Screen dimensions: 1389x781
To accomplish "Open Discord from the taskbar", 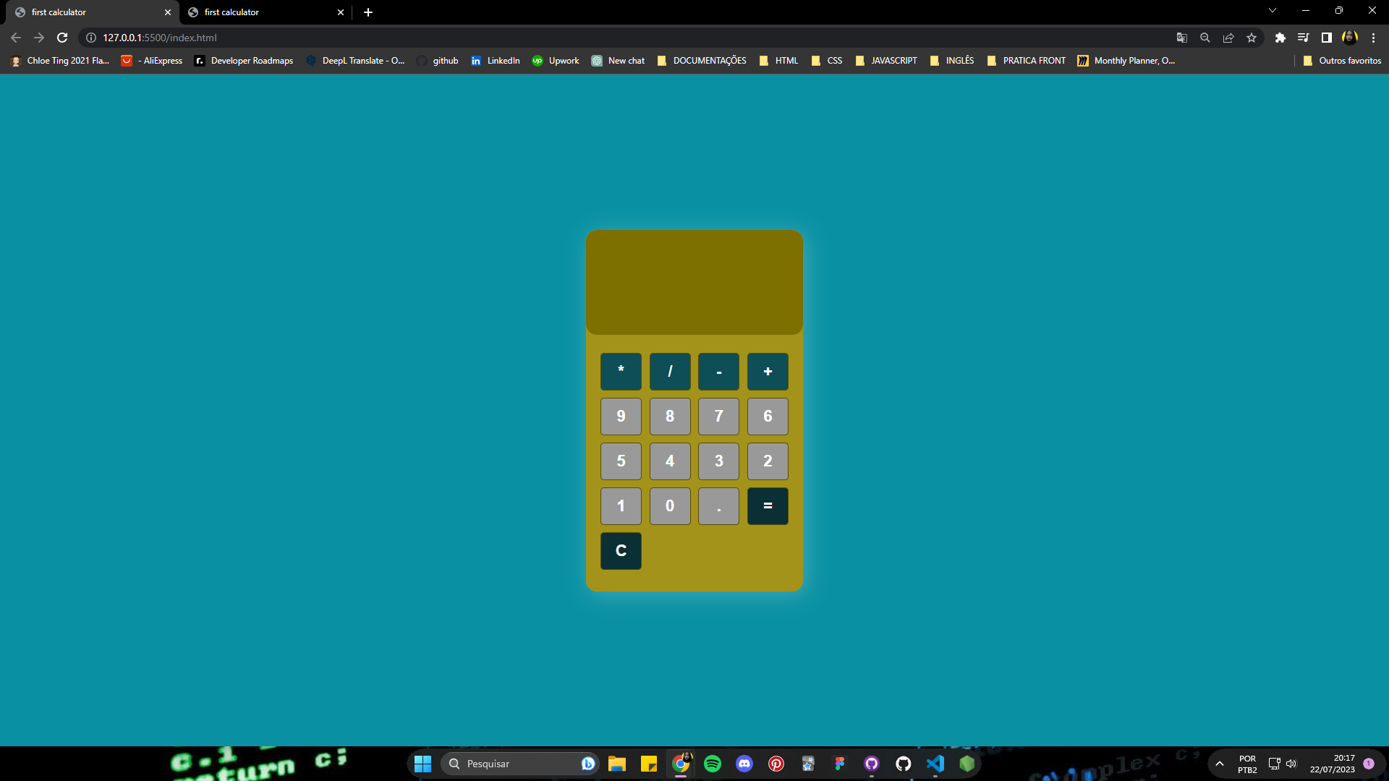I will click(744, 763).
